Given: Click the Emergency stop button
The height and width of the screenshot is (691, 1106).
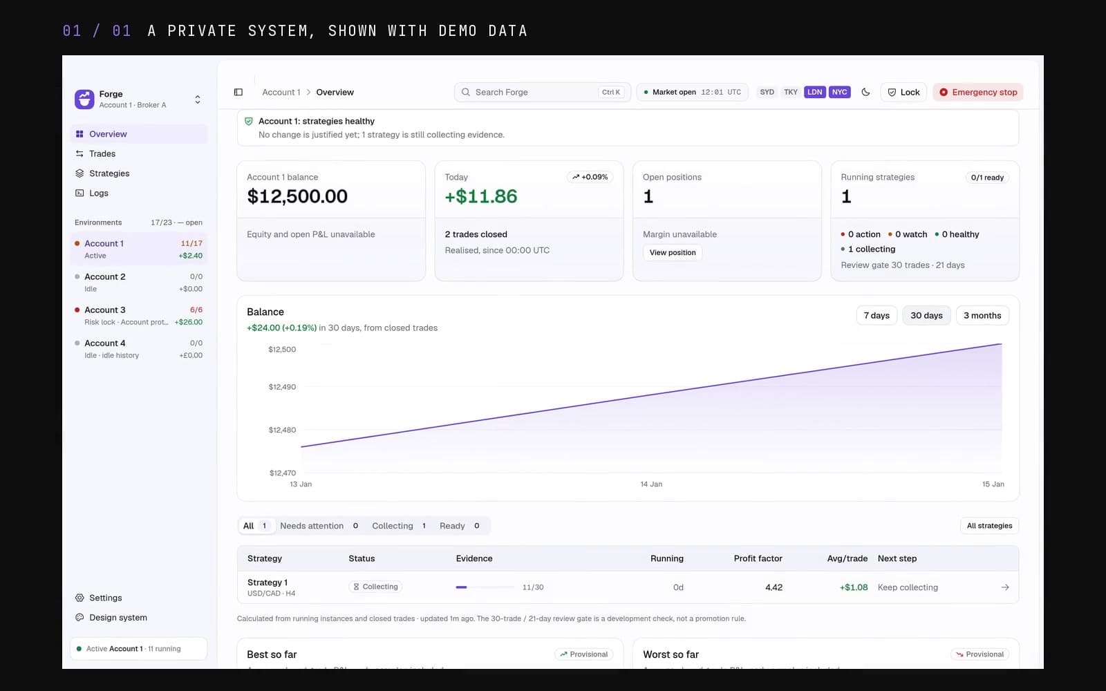Looking at the screenshot, I should click(x=978, y=92).
